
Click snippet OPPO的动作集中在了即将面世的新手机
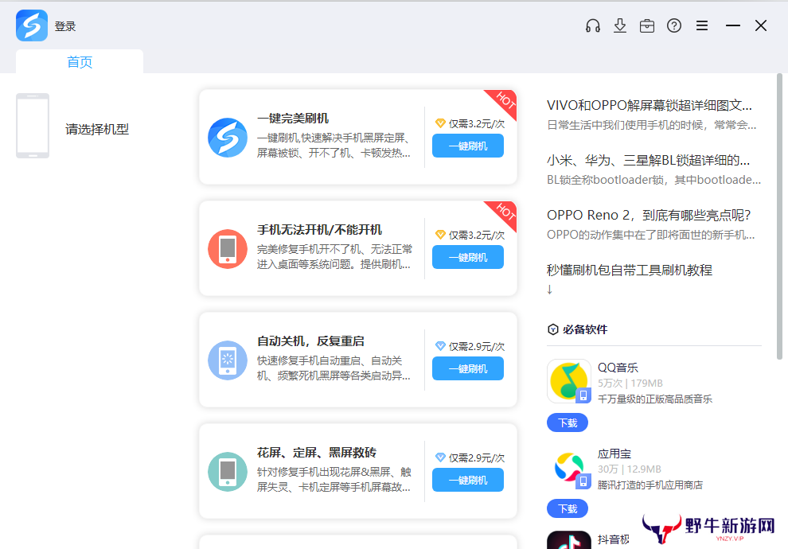pos(651,235)
